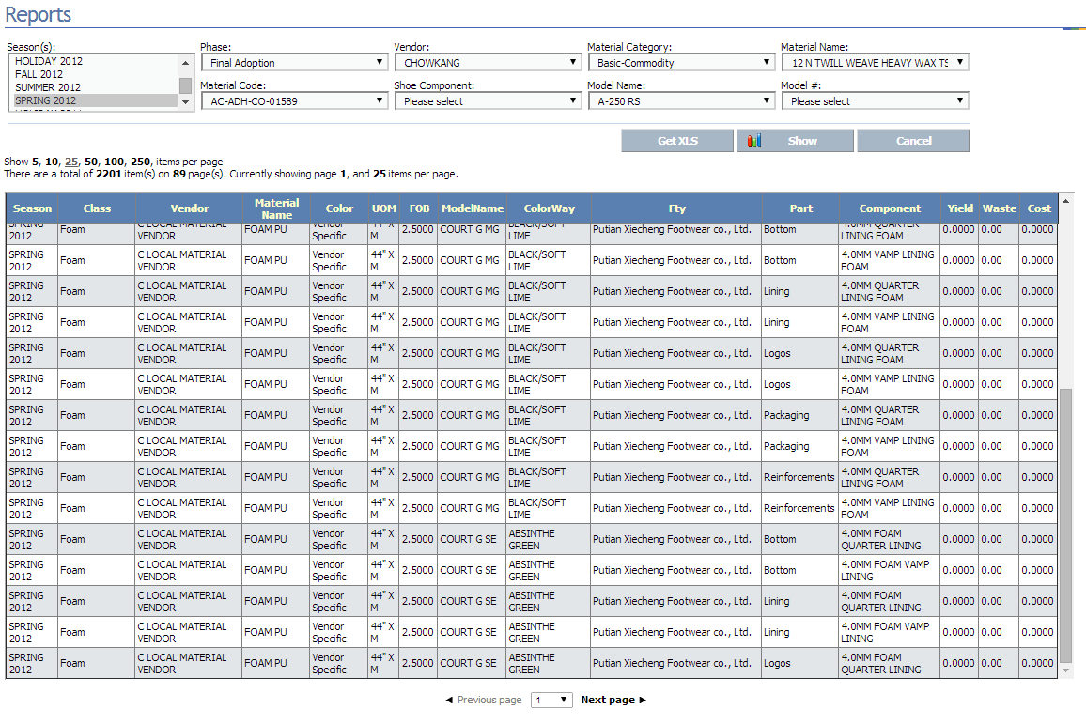Show 100 items per page
1086x724 pixels.
[115, 162]
